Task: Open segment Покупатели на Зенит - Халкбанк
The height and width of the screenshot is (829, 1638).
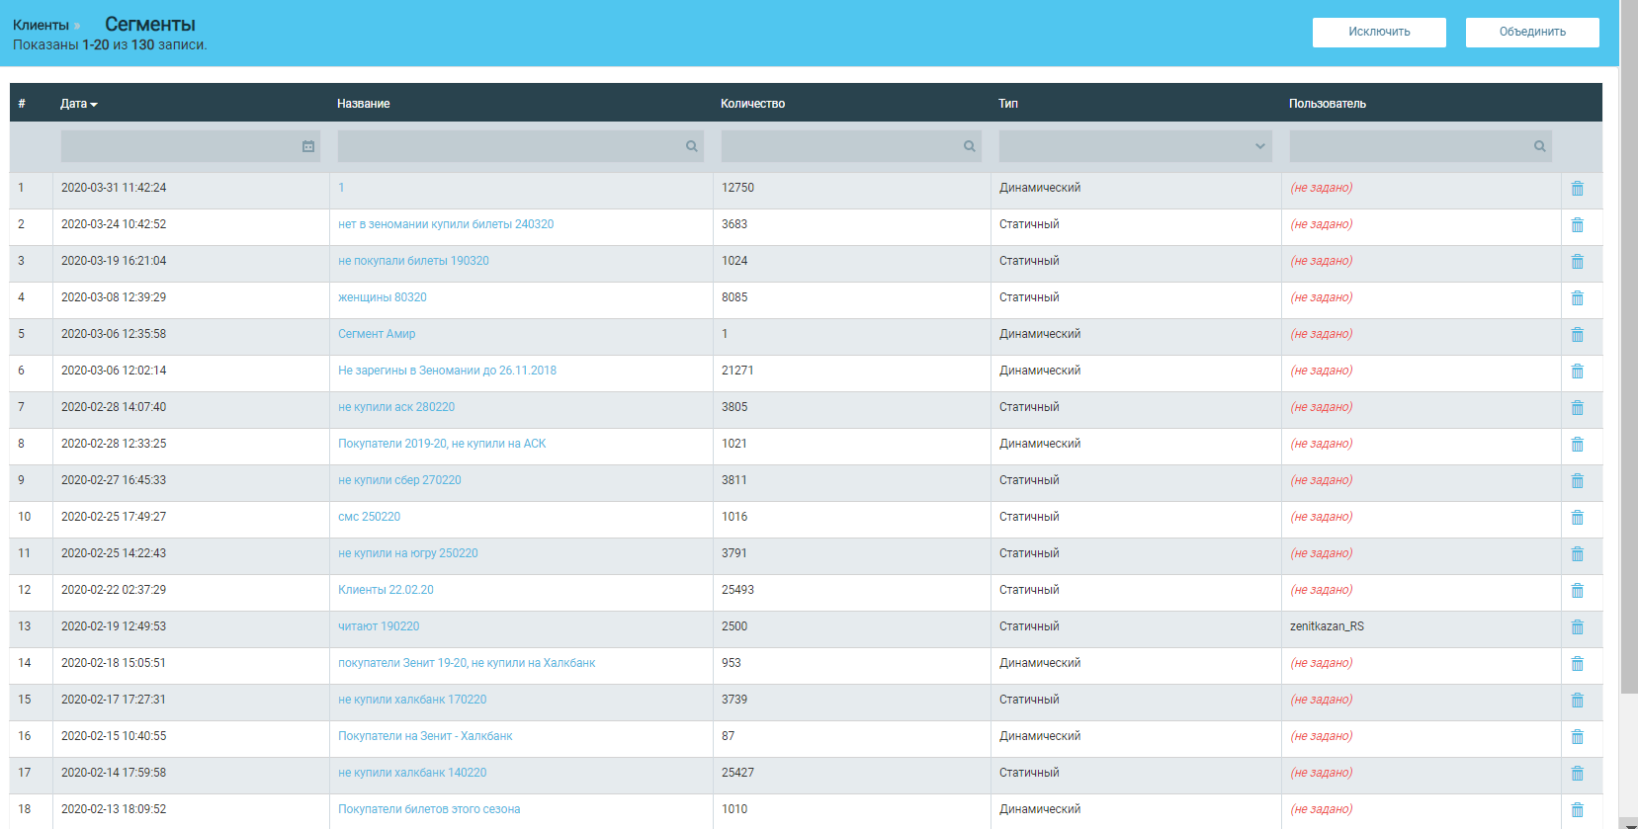Action: pyautogui.click(x=425, y=736)
